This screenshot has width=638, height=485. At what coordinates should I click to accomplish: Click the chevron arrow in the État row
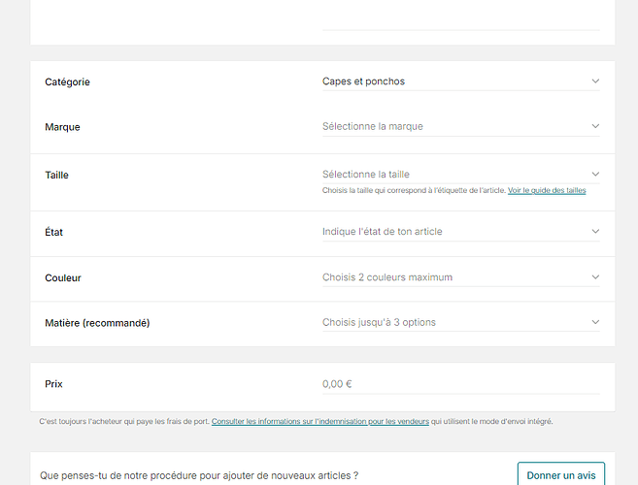click(595, 232)
